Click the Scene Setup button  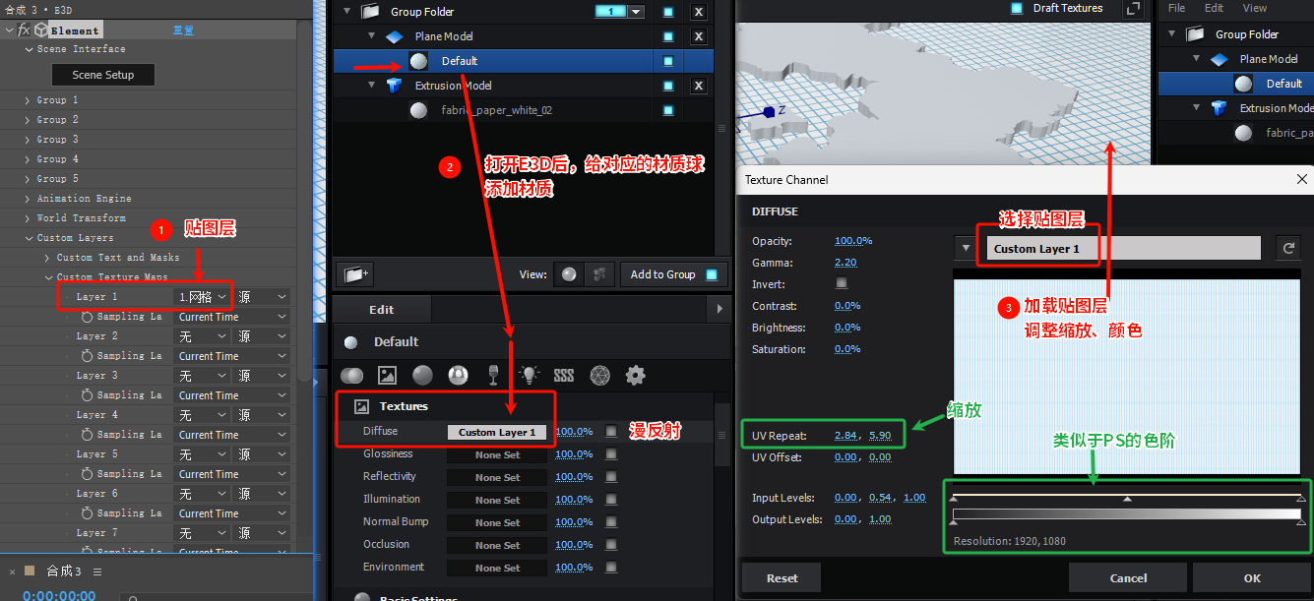103,75
